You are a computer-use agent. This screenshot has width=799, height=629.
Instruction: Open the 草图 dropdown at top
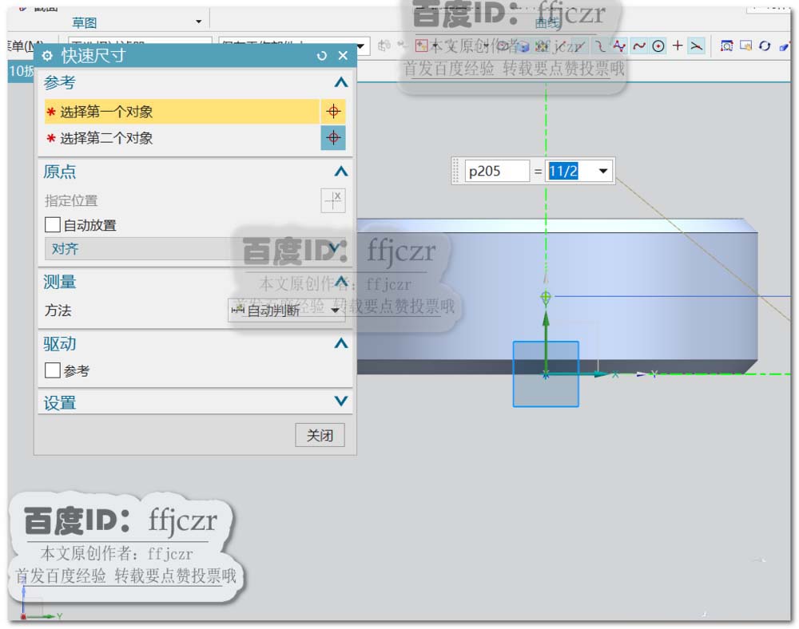tap(199, 22)
